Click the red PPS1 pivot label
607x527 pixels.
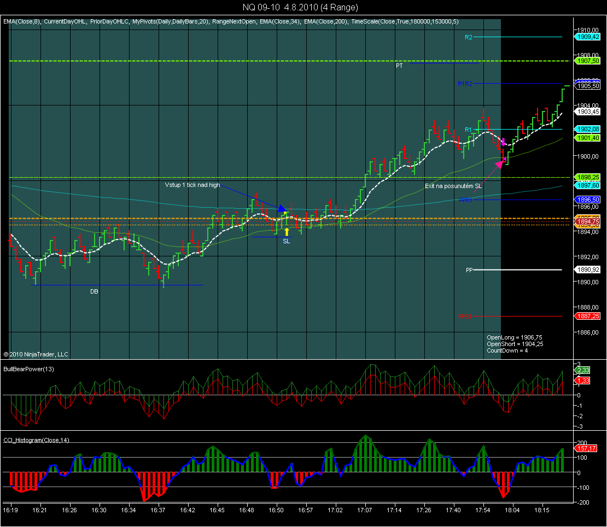pos(465,317)
